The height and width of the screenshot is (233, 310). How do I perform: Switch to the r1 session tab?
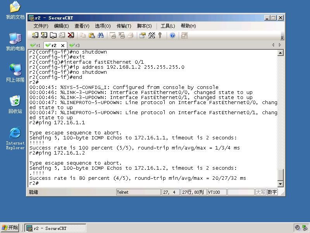click(x=35, y=45)
